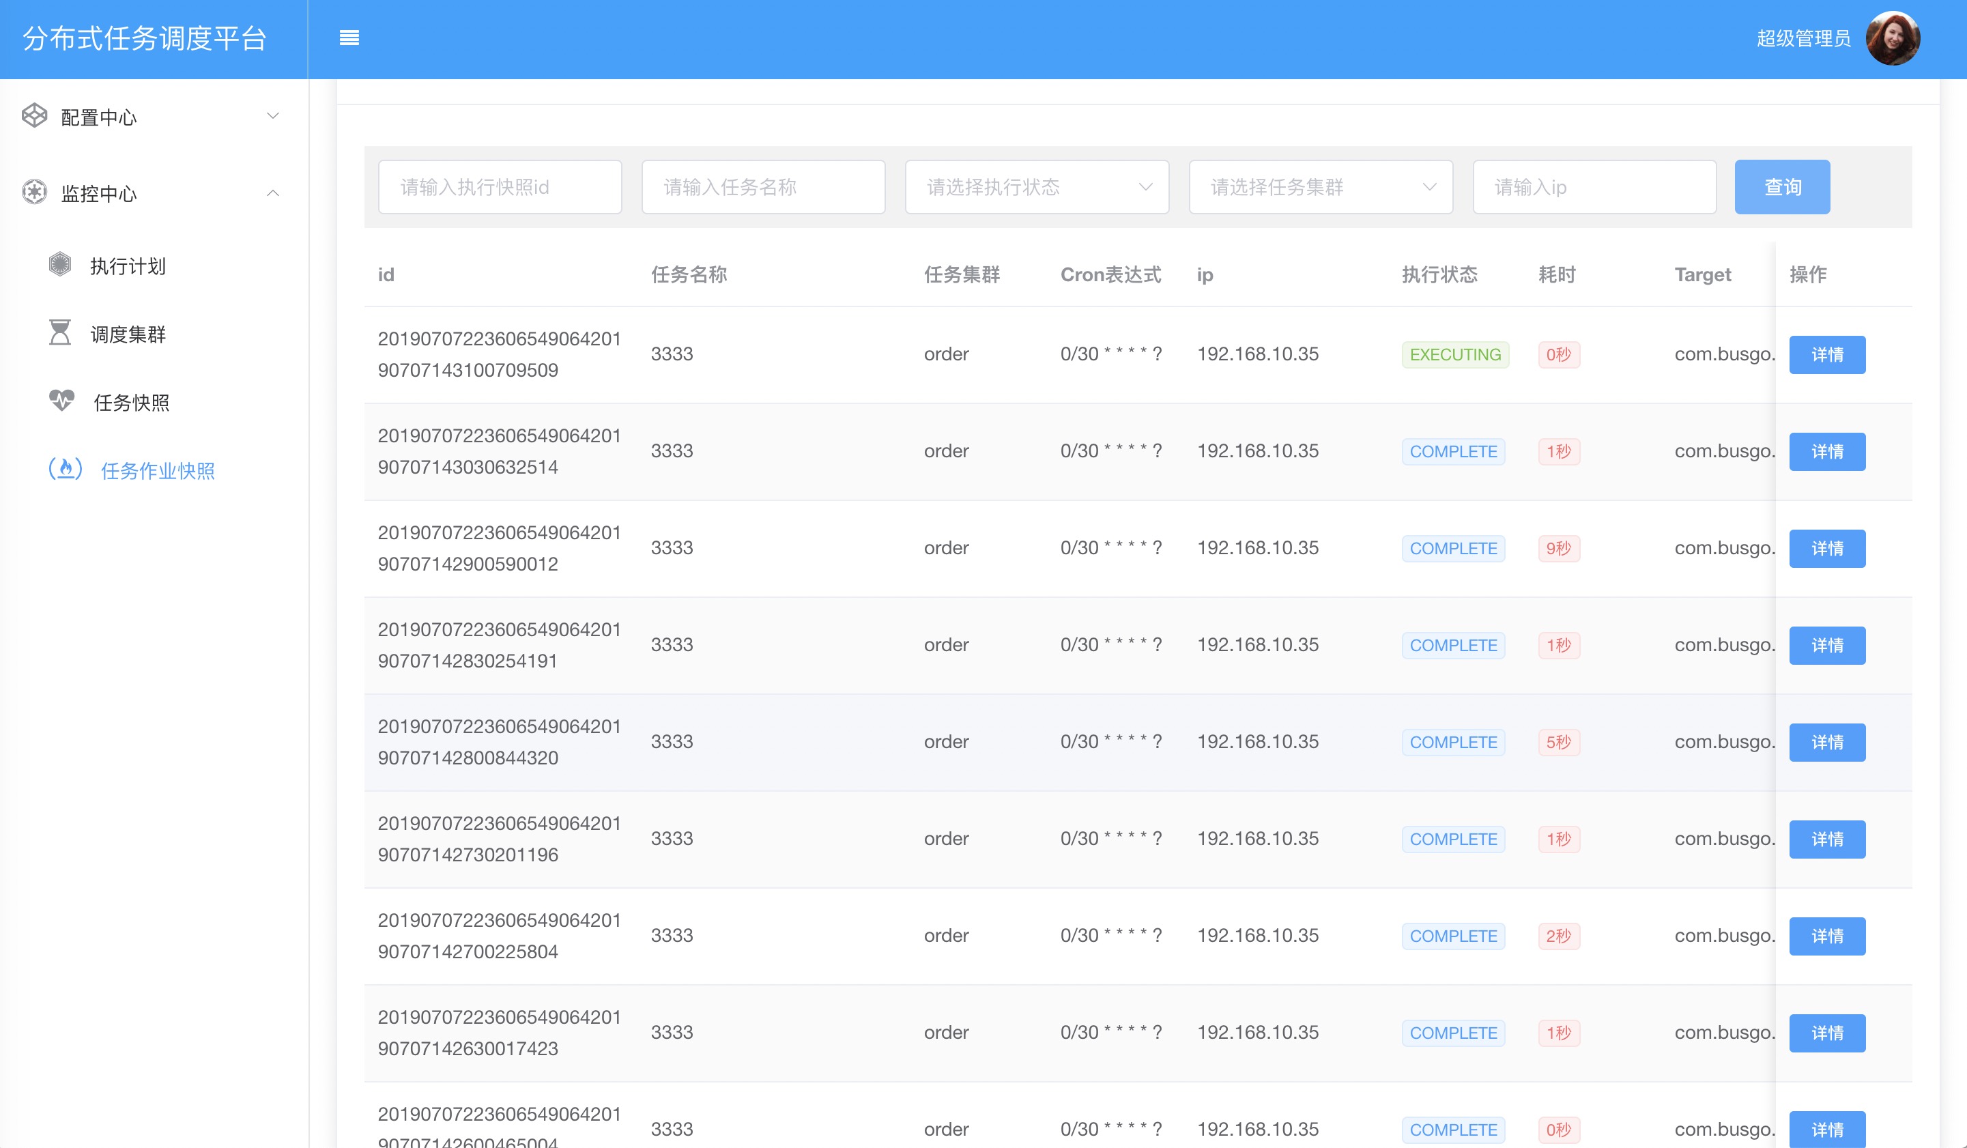Focus the 请输入任务名称 input field

click(762, 187)
